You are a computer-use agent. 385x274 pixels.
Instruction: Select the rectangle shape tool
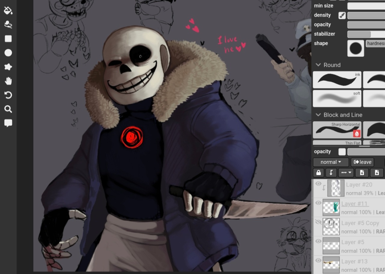[x=8, y=39]
